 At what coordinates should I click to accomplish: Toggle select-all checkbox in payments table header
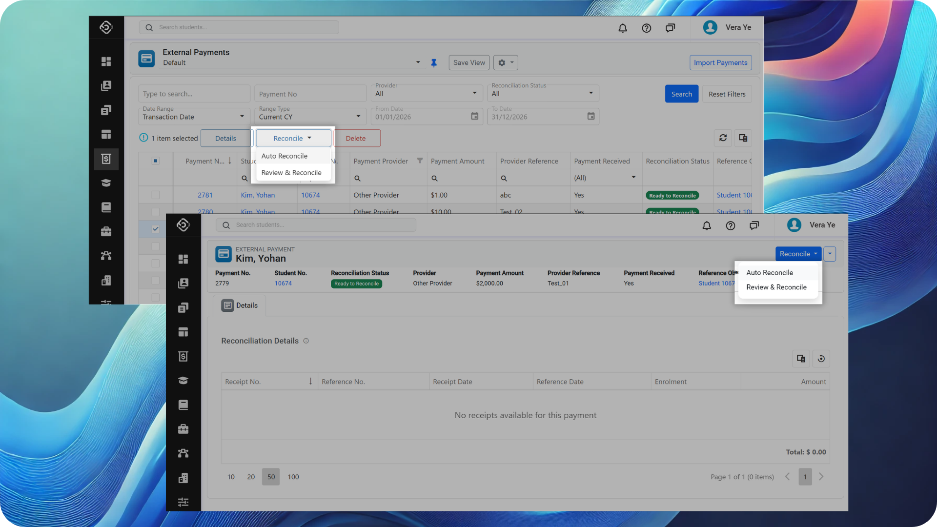[156, 161]
